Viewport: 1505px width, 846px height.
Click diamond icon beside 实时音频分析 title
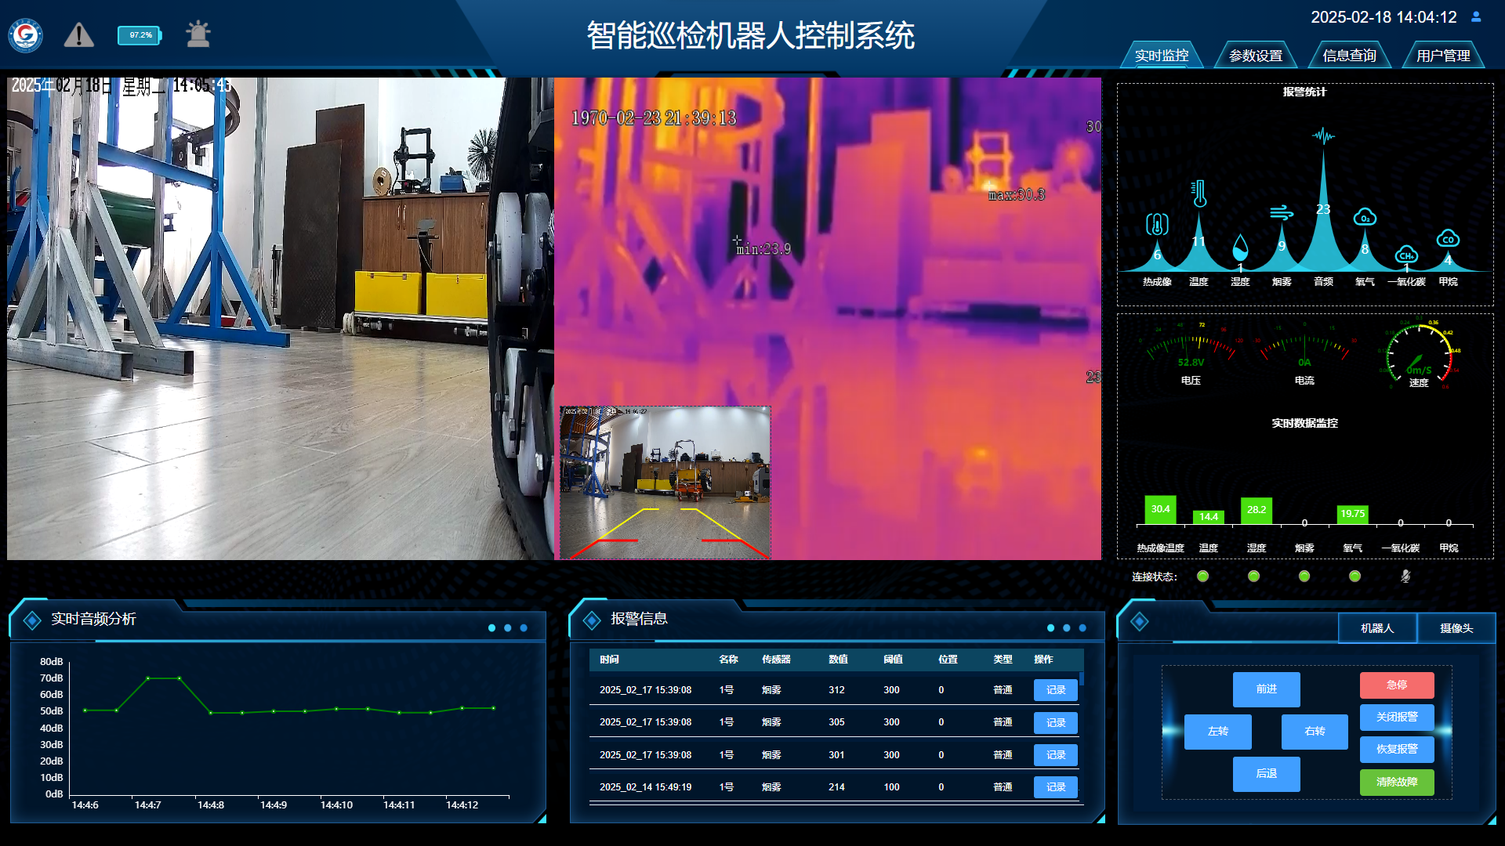click(x=32, y=620)
